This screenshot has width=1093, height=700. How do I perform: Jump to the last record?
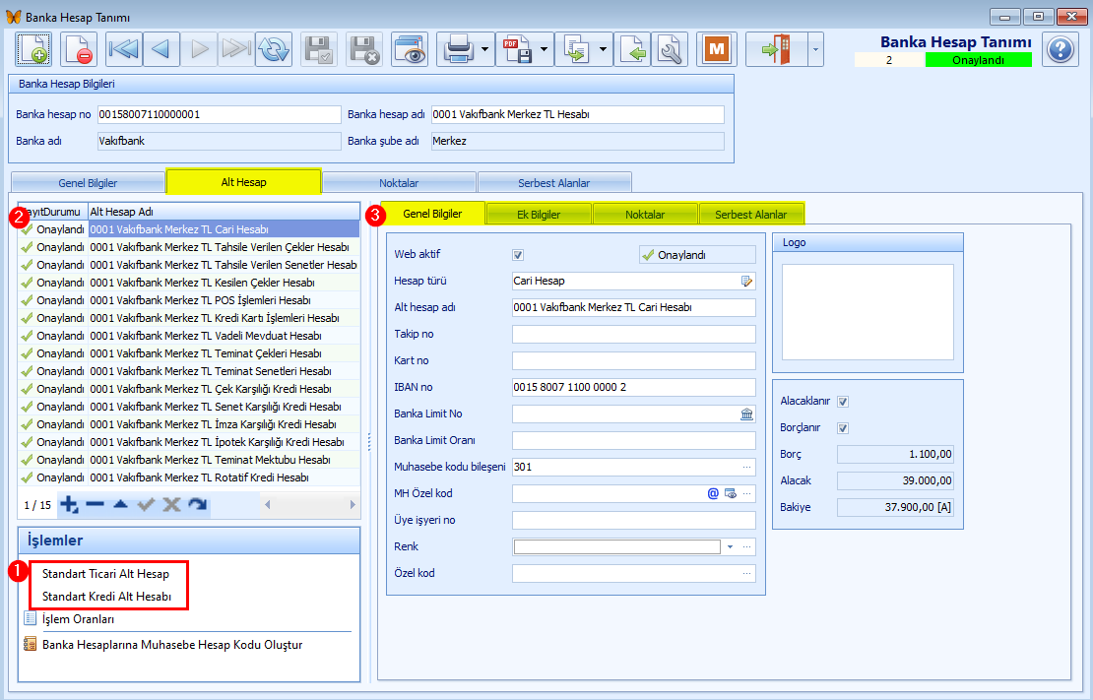(x=236, y=49)
